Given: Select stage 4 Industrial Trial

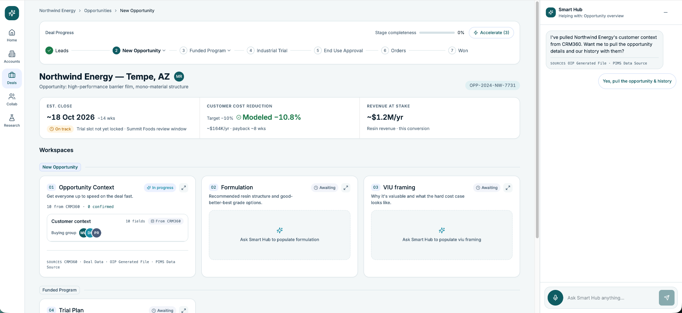Looking at the screenshot, I should click(x=267, y=50).
